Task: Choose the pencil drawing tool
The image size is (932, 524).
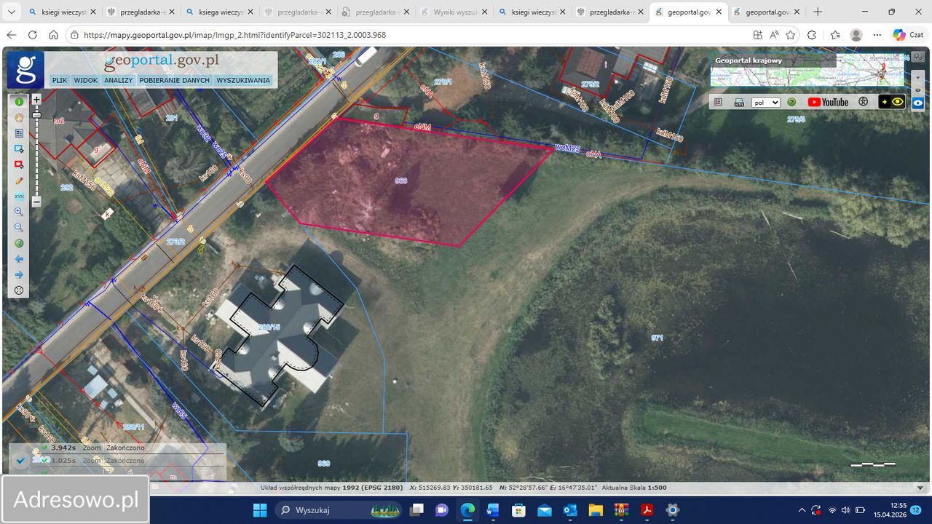Action: pyautogui.click(x=19, y=180)
